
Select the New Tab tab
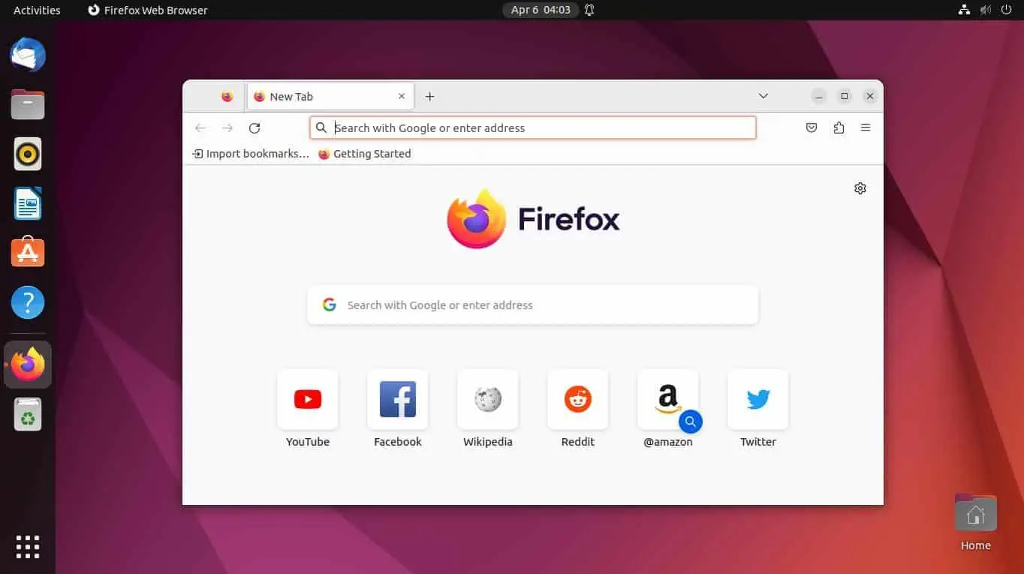pyautogui.click(x=330, y=97)
